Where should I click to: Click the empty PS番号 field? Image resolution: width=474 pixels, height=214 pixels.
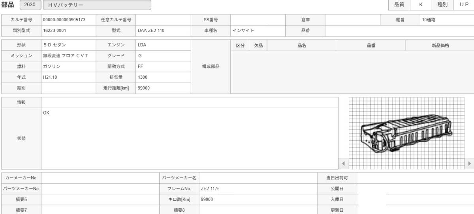(258, 20)
